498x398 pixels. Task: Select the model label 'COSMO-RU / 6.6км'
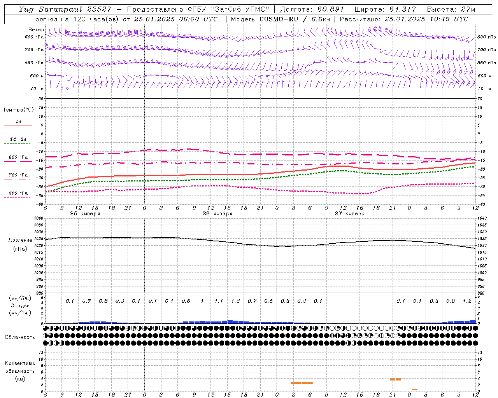click(295, 19)
